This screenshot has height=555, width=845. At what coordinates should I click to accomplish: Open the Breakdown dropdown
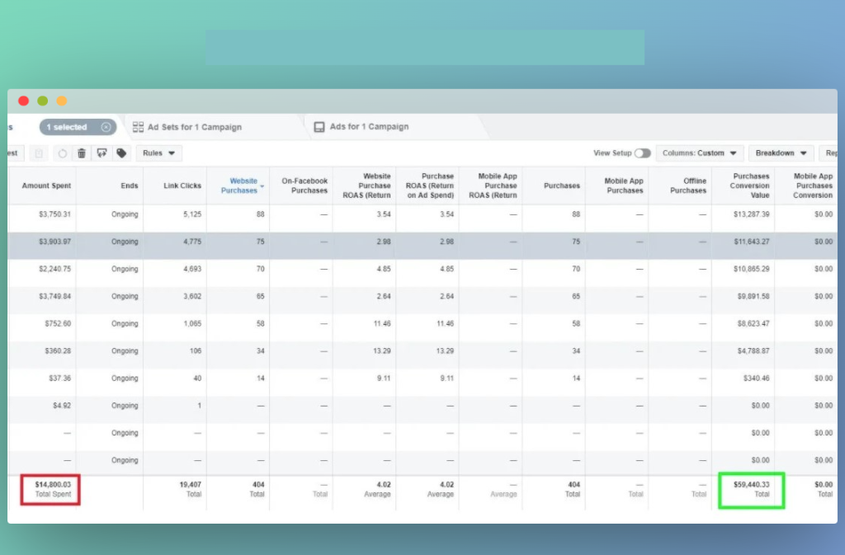point(781,153)
